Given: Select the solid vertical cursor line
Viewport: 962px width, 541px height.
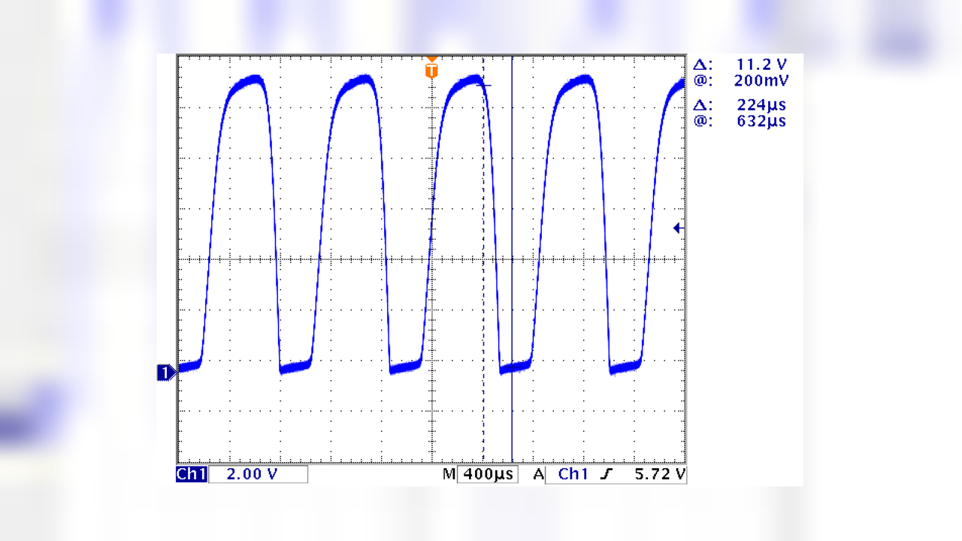Looking at the screenshot, I should (512, 259).
